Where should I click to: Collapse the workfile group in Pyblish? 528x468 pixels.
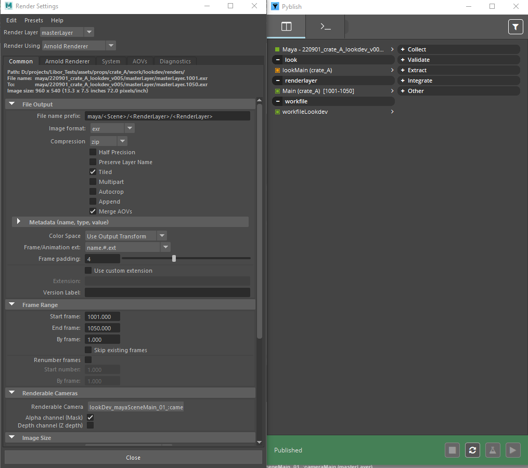click(x=278, y=101)
